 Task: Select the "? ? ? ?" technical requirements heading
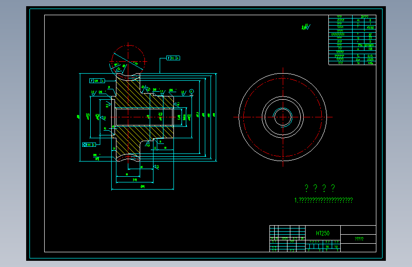pyautogui.click(x=320, y=188)
